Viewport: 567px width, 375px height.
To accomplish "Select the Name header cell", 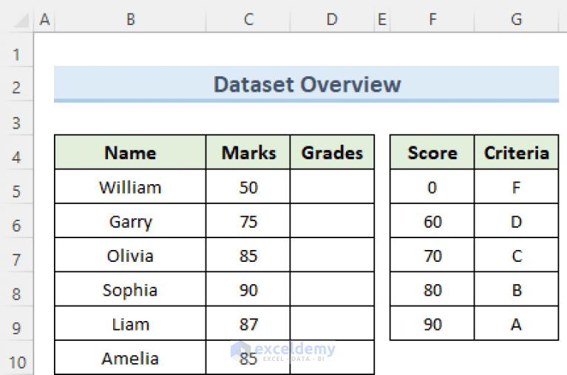I will (130, 152).
